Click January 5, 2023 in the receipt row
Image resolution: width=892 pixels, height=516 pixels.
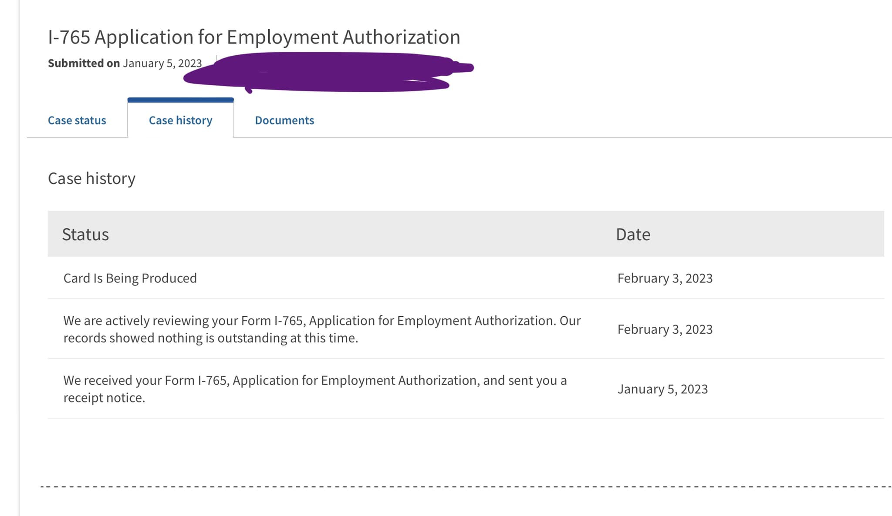[662, 389]
